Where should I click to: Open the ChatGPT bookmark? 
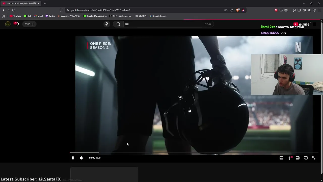141,16
